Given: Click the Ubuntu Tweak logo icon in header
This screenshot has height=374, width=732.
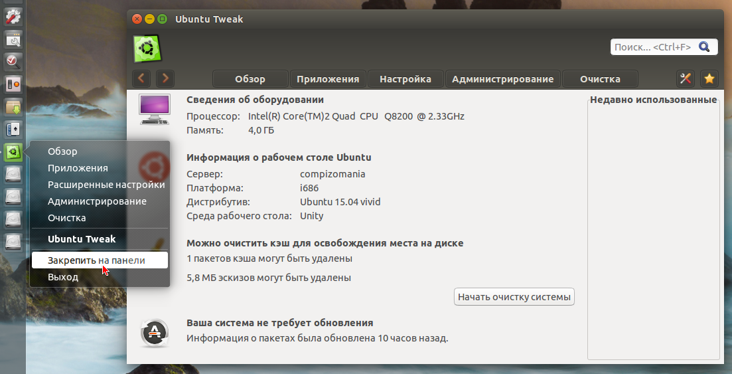Looking at the screenshot, I should (x=147, y=48).
